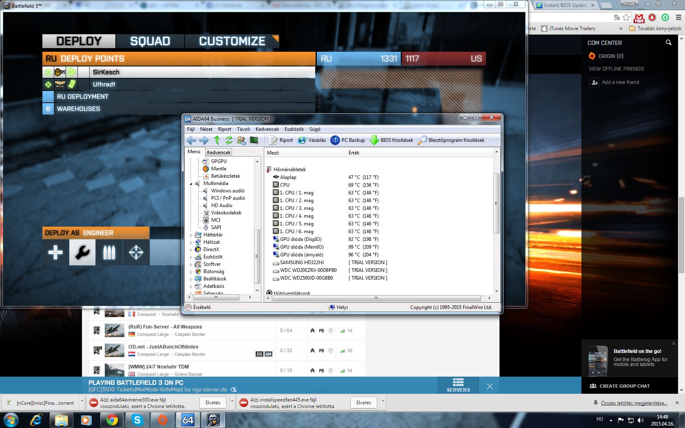Go back with AIDA64 blue left arrow
This screenshot has height=428, width=685.
tap(191, 140)
